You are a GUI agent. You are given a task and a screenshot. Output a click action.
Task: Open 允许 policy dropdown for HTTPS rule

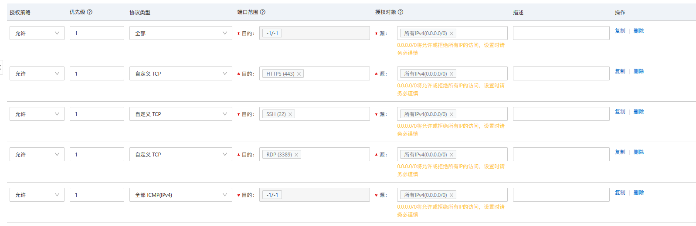pos(37,73)
